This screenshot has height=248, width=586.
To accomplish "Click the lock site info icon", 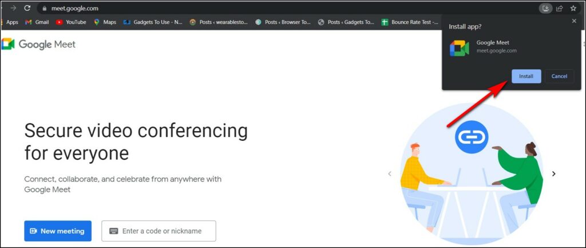I will pyautogui.click(x=45, y=8).
